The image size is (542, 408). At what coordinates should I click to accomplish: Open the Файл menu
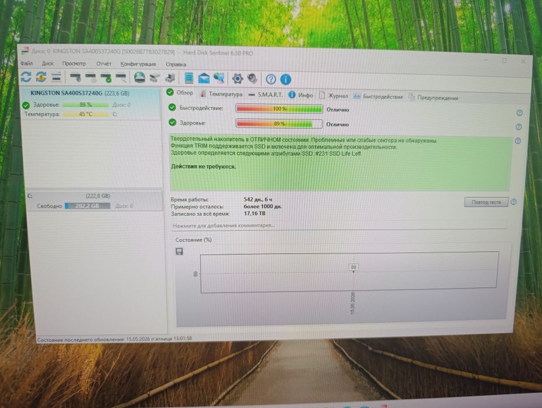coord(27,63)
